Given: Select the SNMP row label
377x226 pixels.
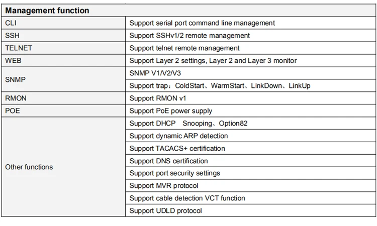Looking at the screenshot, I should (15, 79).
